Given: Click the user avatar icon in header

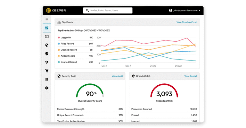Looking at the screenshot, I should (171, 11).
